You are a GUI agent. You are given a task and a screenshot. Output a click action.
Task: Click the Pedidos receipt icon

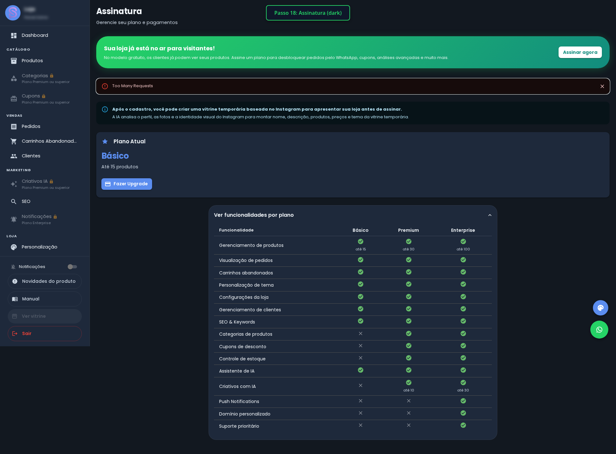14,127
